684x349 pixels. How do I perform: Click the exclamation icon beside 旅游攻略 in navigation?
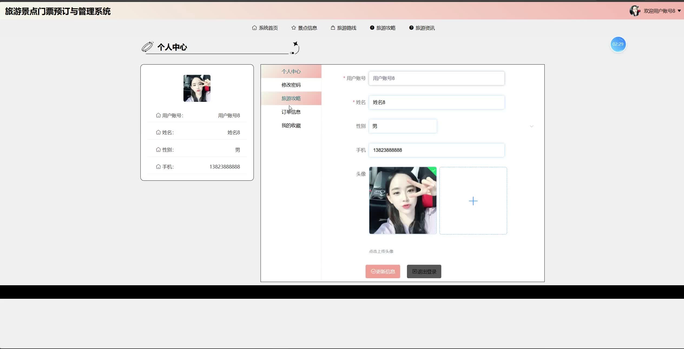tap(372, 28)
